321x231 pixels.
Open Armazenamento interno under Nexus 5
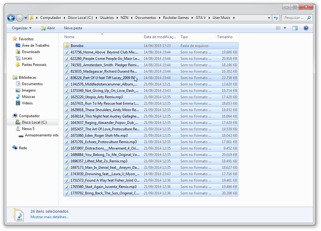(x=41, y=135)
